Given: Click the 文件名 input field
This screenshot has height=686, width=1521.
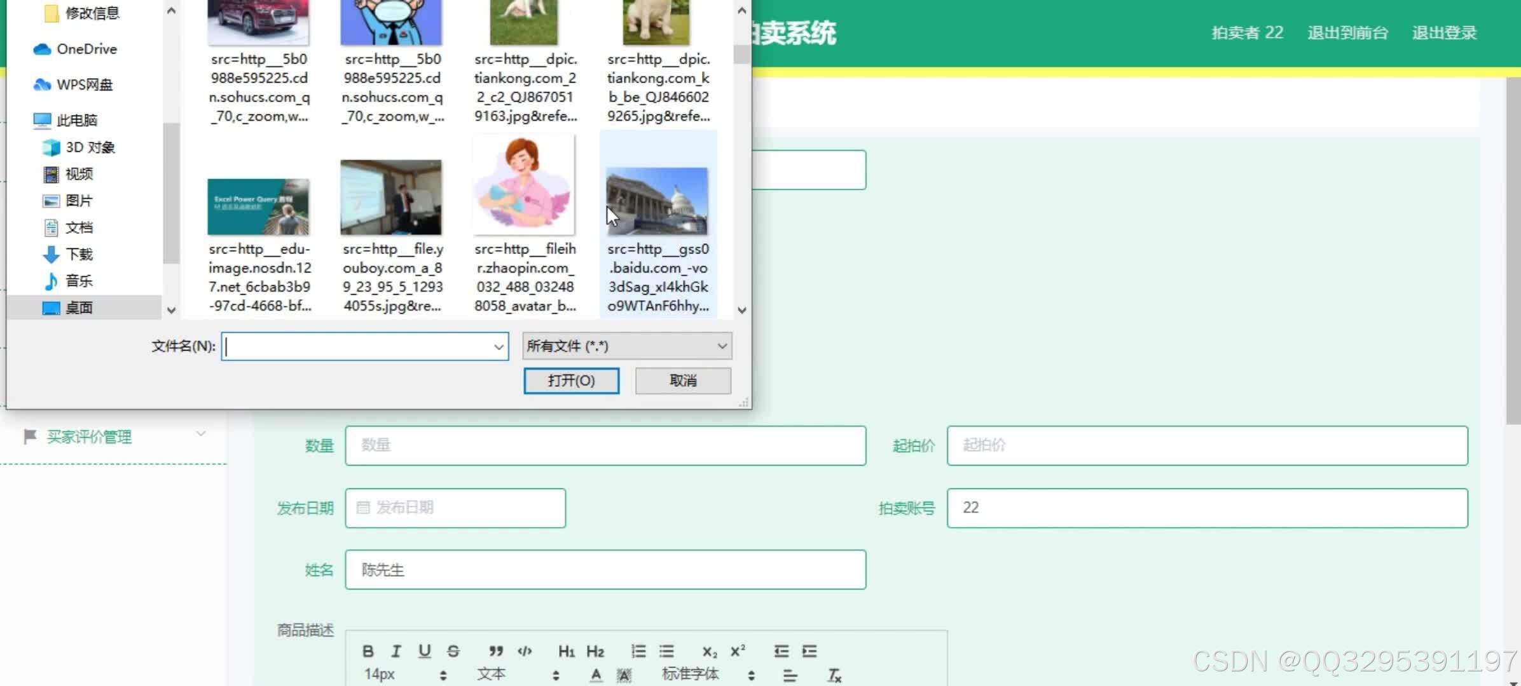Looking at the screenshot, I should pos(357,346).
